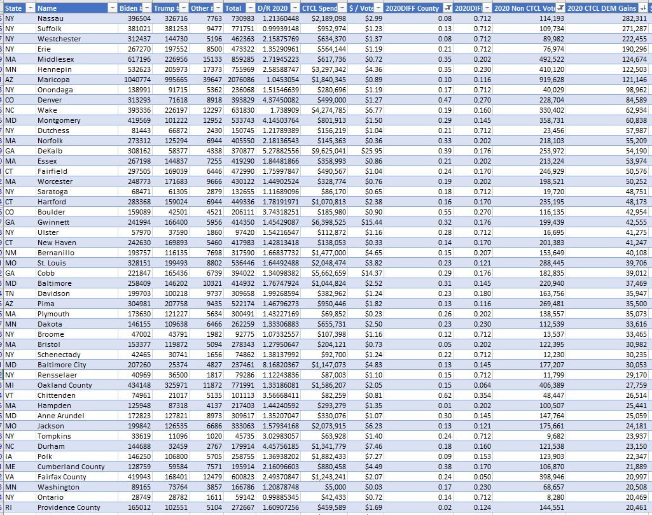Select the Polk name cell
This screenshot has width=652, height=515.
click(76, 457)
